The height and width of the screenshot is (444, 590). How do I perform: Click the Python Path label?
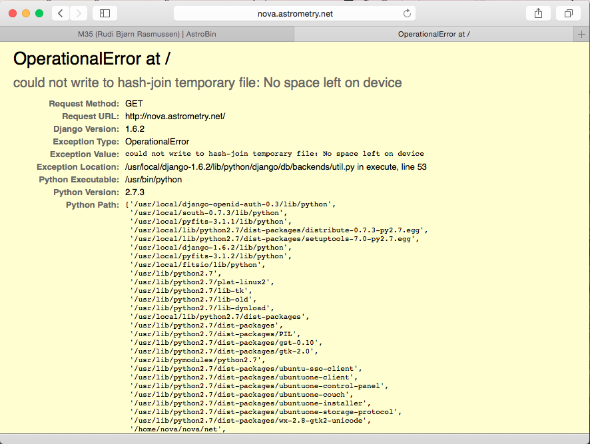[x=93, y=205]
